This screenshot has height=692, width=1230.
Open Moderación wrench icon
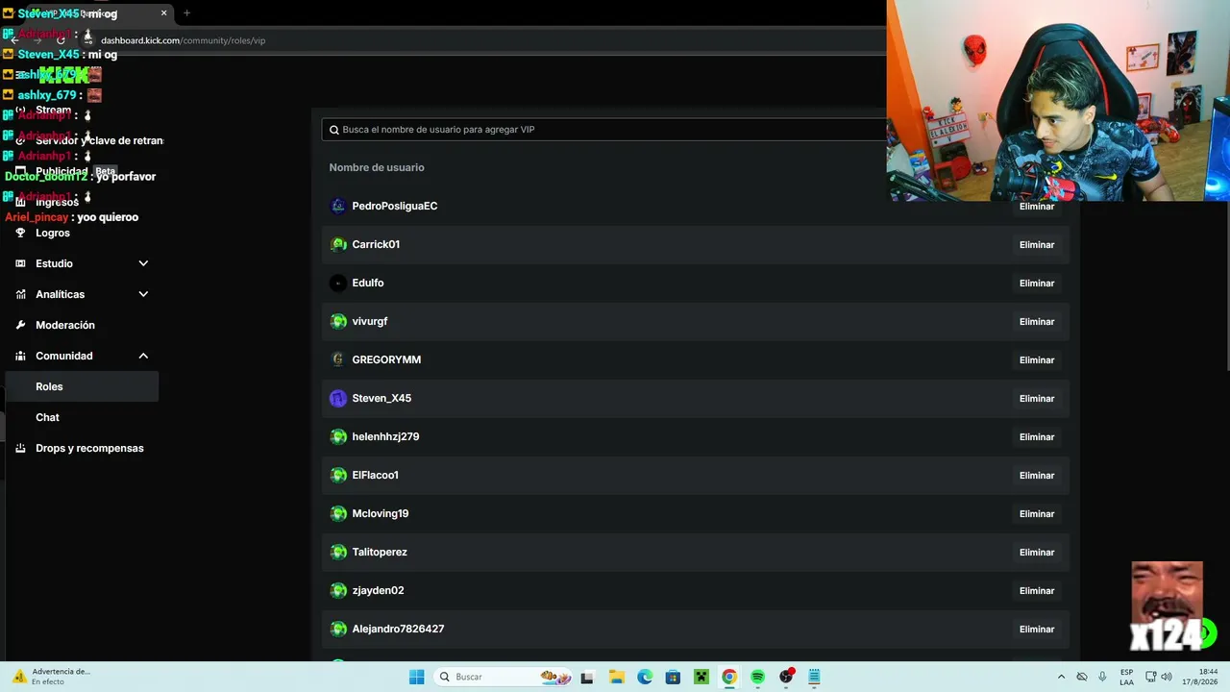(x=20, y=325)
